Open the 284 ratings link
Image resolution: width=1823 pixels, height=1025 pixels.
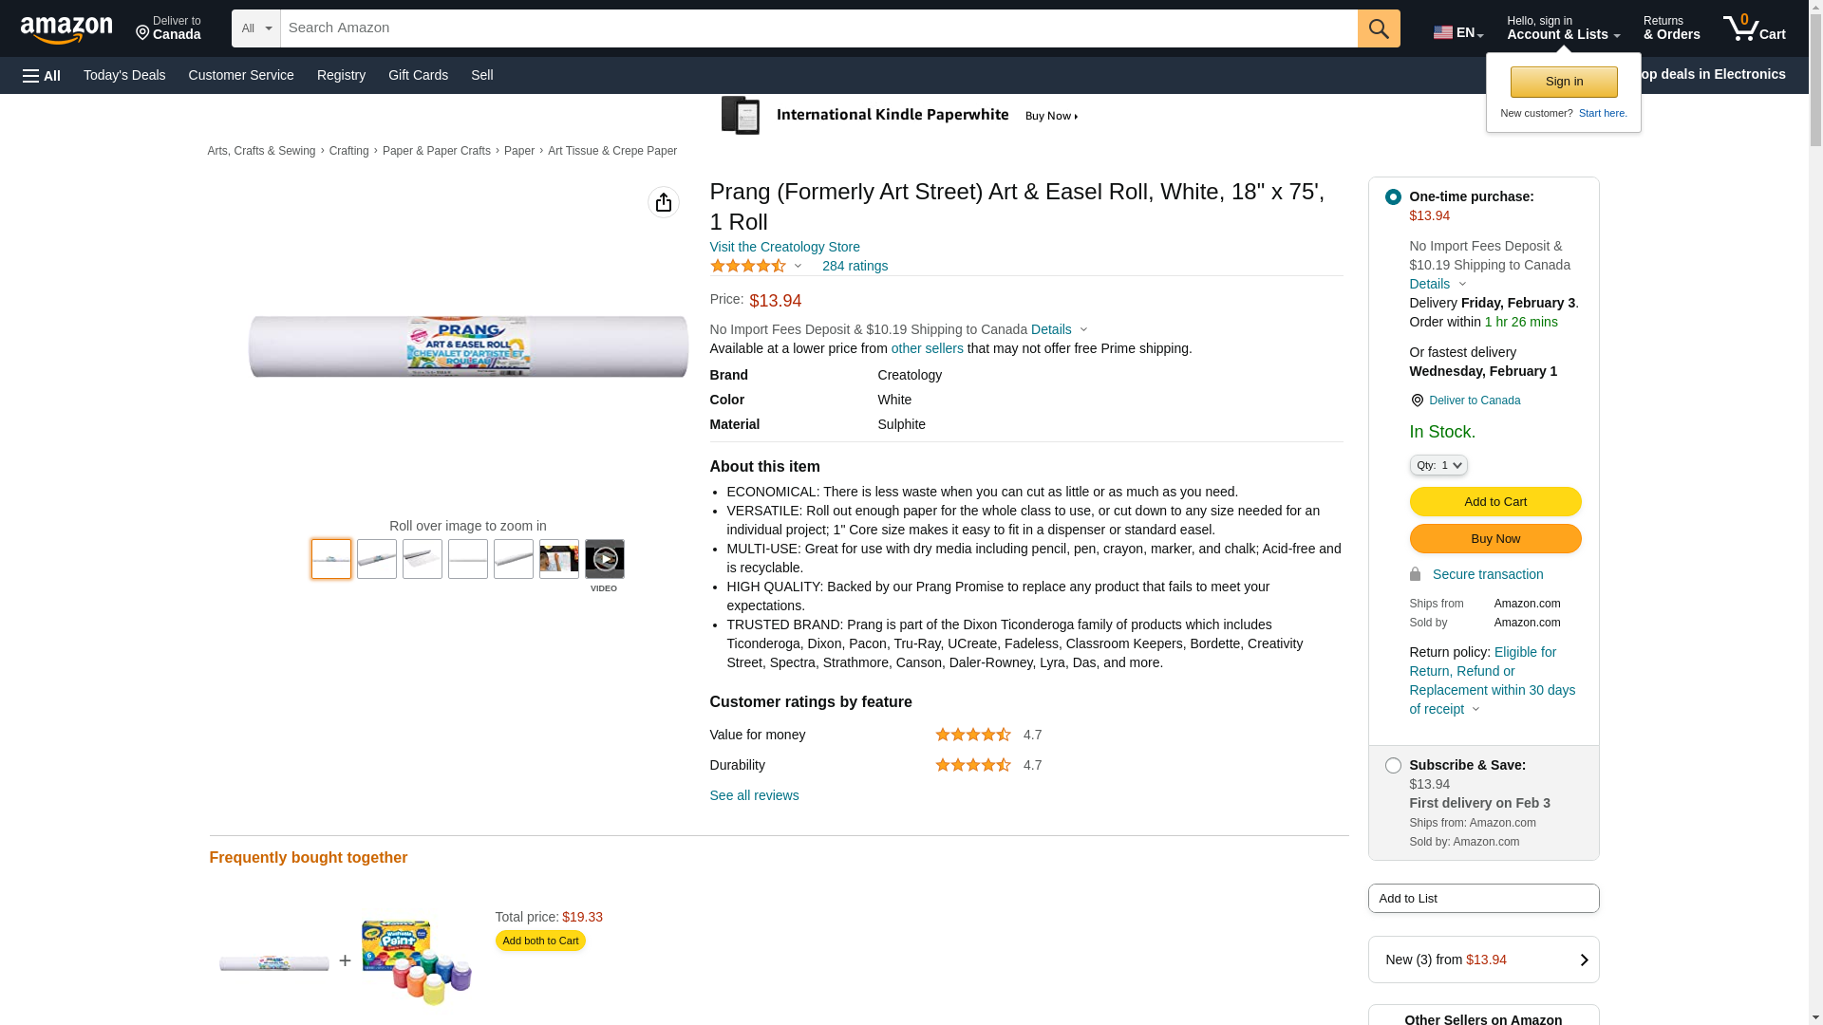pyautogui.click(x=855, y=266)
